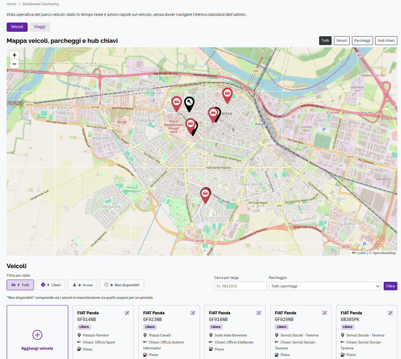Click Libero badge on GF023NB card
The width and height of the screenshot is (401, 359).
coord(150,327)
